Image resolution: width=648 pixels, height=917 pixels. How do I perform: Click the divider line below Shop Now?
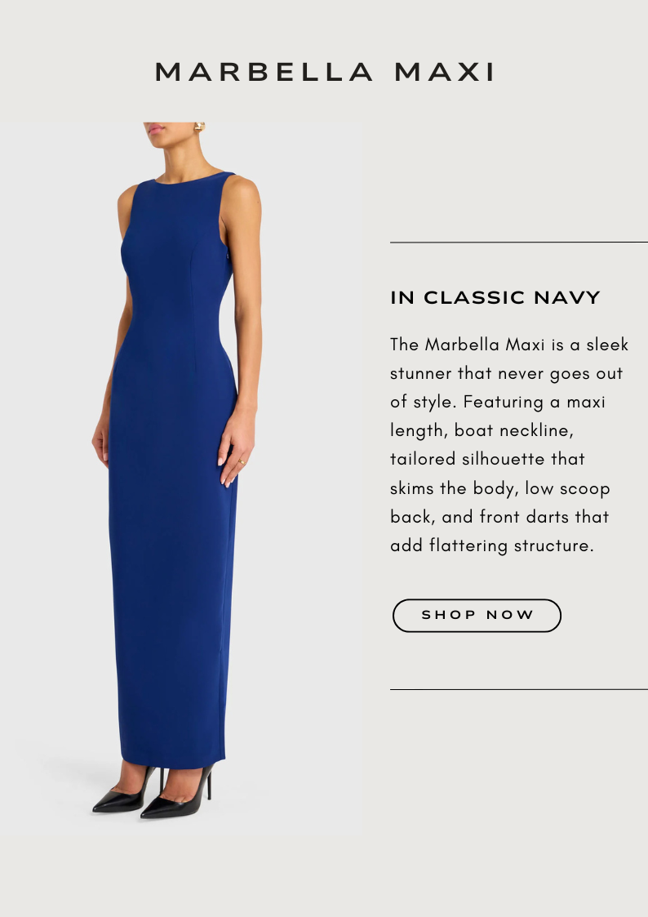click(519, 689)
